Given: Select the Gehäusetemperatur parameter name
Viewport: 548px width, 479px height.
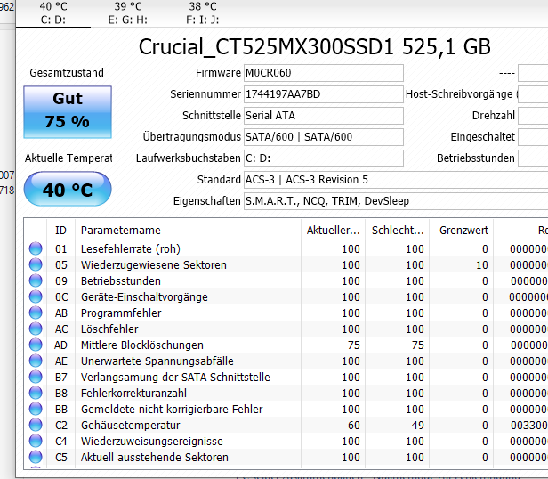Looking at the screenshot, I should coord(131,426).
